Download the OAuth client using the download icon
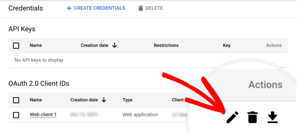The image size is (297, 133). (272, 118)
